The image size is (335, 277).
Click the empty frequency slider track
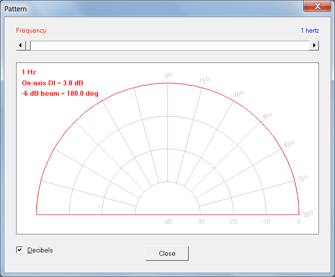tap(170, 45)
